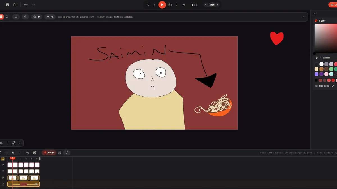Rotate canvas clockwise
Image resolution: width=337 pixels, height=189 pixels.
click(25, 17)
